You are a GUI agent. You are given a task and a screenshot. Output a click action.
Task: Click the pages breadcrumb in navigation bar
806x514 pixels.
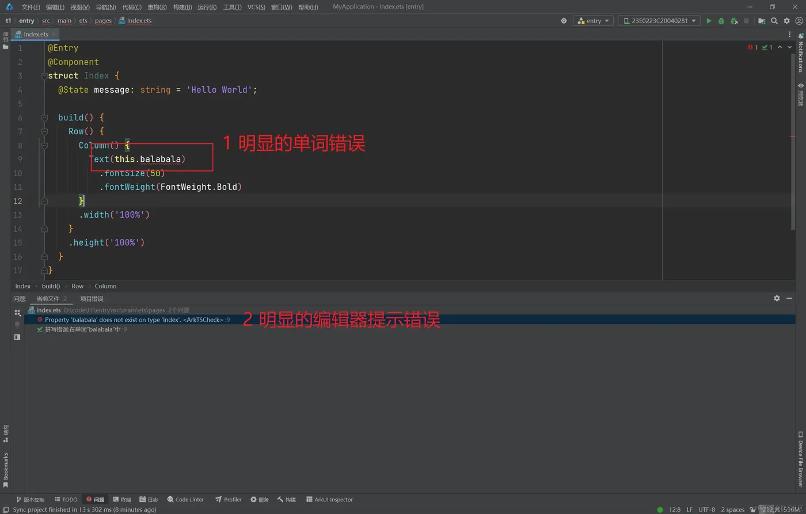(x=103, y=21)
